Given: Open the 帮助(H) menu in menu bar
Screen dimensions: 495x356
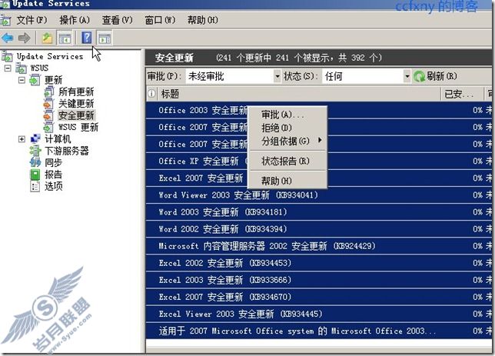Looking at the screenshot, I should click(x=203, y=20).
